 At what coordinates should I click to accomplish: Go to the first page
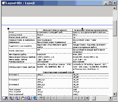48,98
